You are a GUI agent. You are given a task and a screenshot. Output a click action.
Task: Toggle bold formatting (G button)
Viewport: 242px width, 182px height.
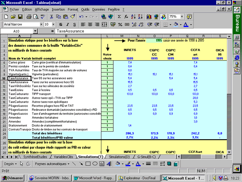click(x=61, y=24)
